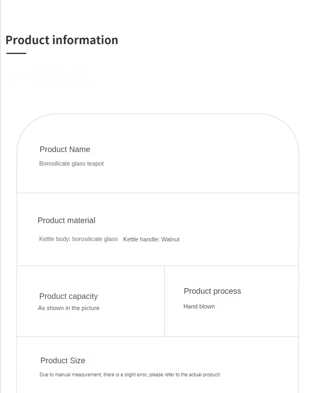Click the "Product capacity" label

(x=69, y=297)
